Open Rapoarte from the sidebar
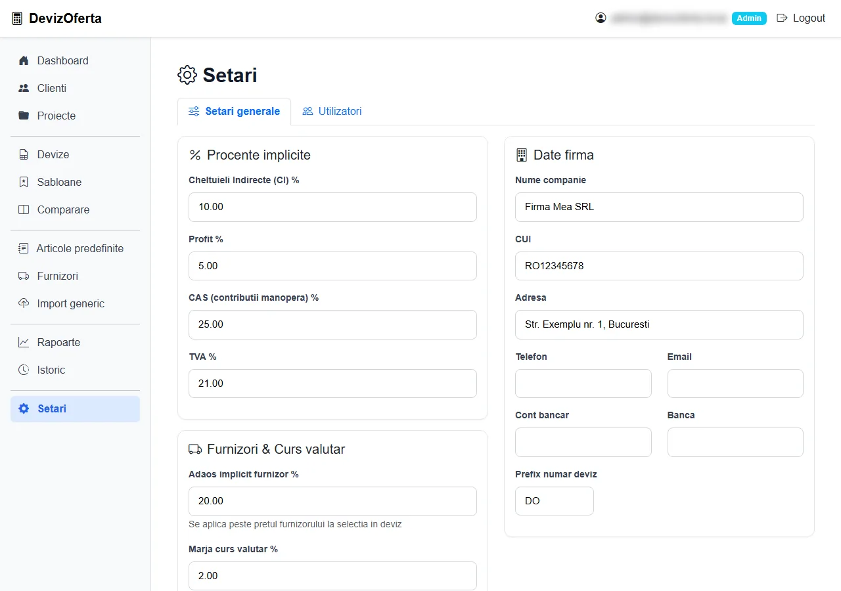 click(75, 342)
